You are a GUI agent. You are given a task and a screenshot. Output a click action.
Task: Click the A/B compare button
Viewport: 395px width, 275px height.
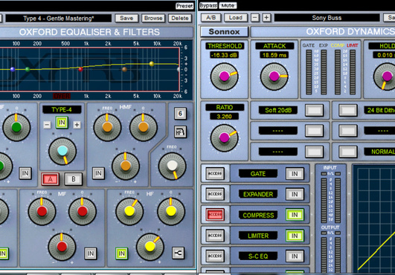pyautogui.click(x=211, y=18)
